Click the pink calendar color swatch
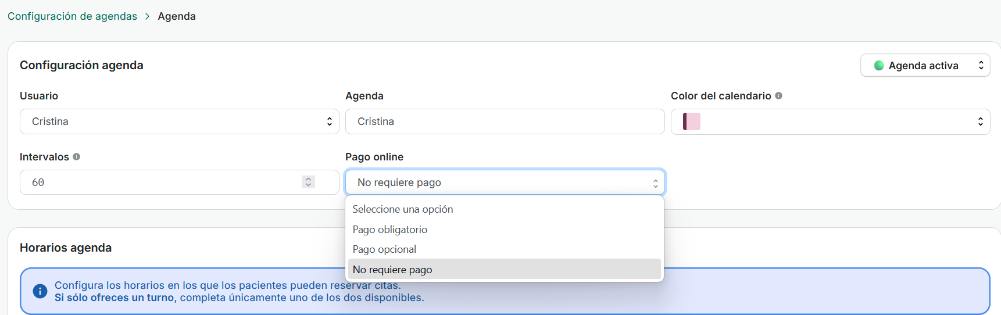This screenshot has width=1001, height=315. 692,121
